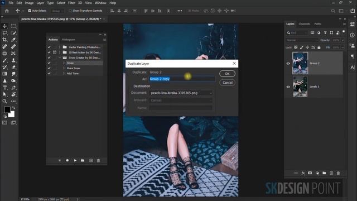Open the Auto-Select Group dropdown

point(57,11)
